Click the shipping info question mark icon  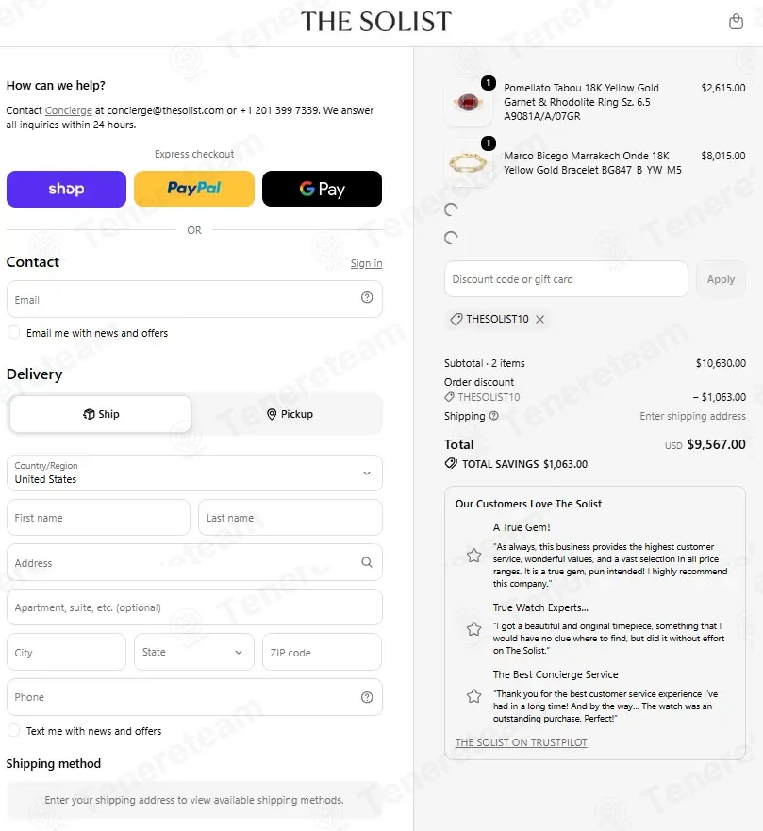(x=494, y=416)
